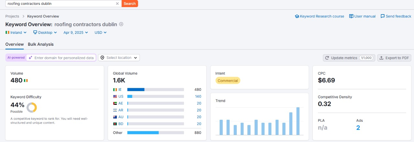Click the upload icon in Export to PDF

(x=381, y=58)
